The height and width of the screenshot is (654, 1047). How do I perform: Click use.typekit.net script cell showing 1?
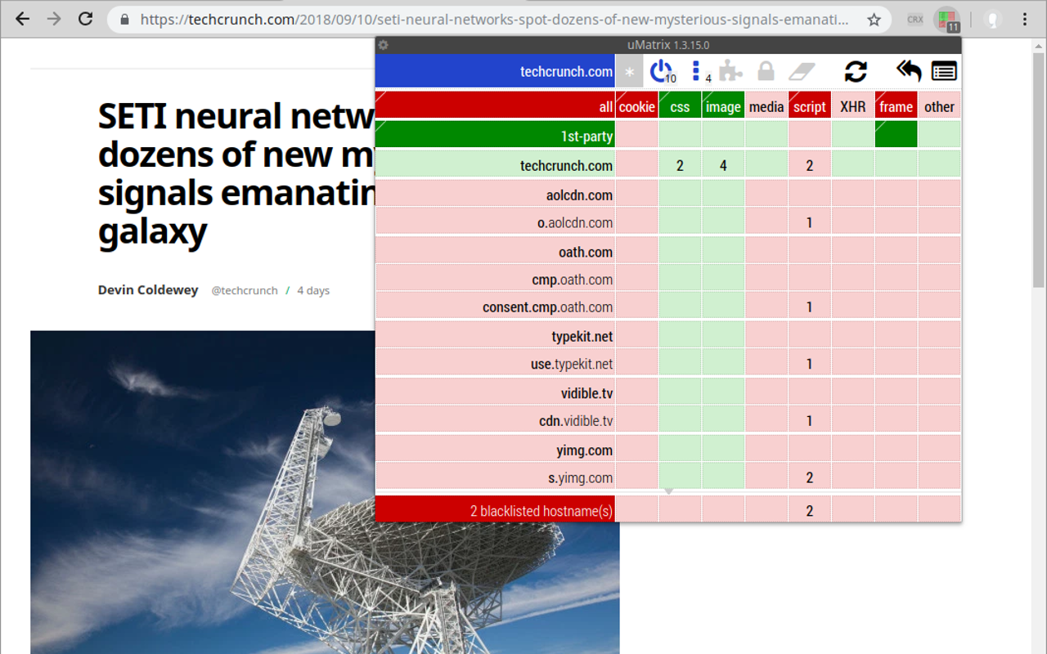(810, 363)
